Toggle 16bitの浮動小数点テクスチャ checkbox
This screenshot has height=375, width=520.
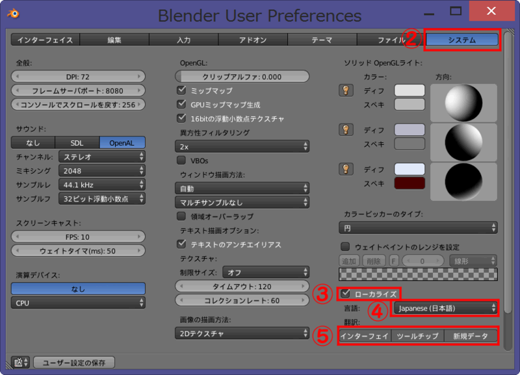pyautogui.click(x=181, y=118)
